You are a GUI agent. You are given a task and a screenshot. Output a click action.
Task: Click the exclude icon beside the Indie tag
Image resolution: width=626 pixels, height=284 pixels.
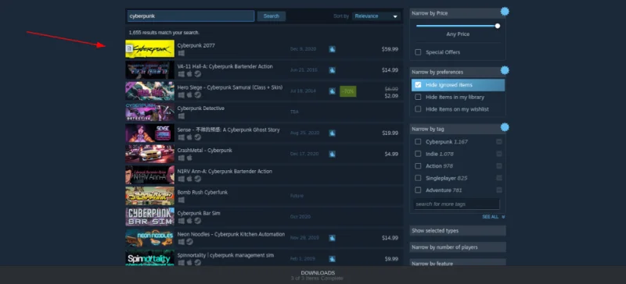coord(499,154)
